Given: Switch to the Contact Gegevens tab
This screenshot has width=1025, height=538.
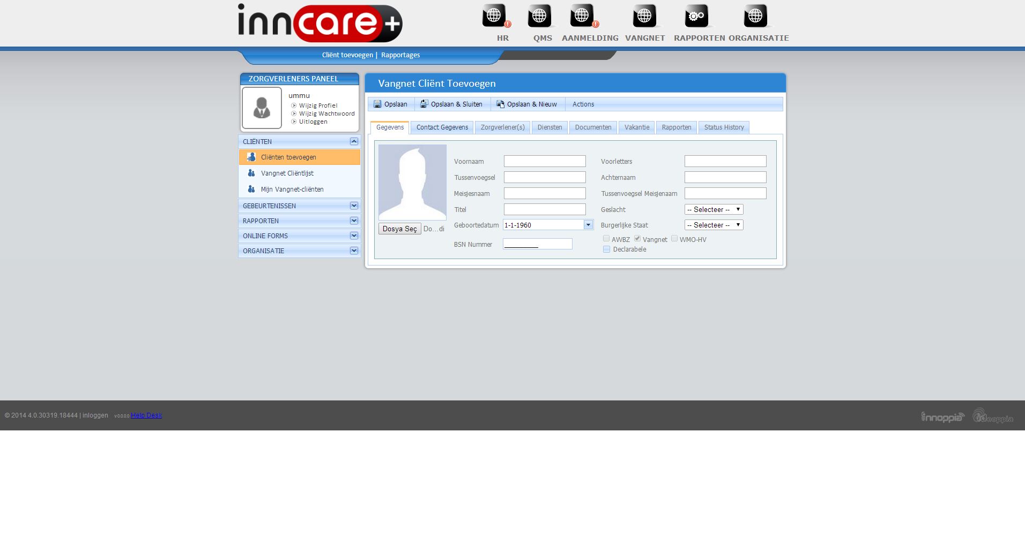Looking at the screenshot, I should coord(442,127).
